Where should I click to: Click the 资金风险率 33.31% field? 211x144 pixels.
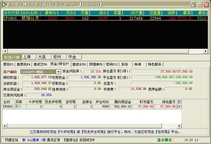click(92, 71)
